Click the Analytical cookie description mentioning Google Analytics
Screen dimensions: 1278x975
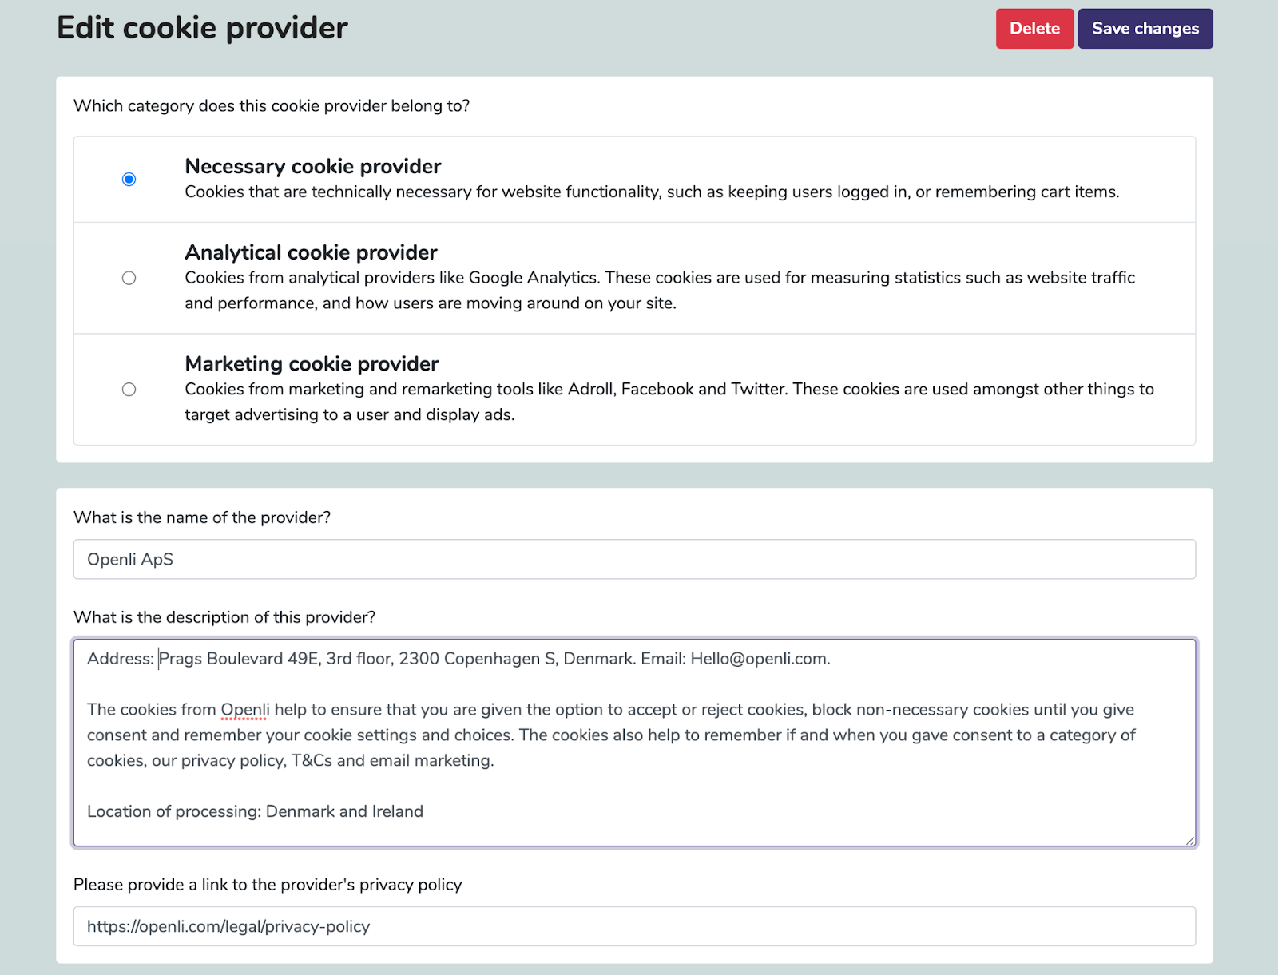pos(660,291)
